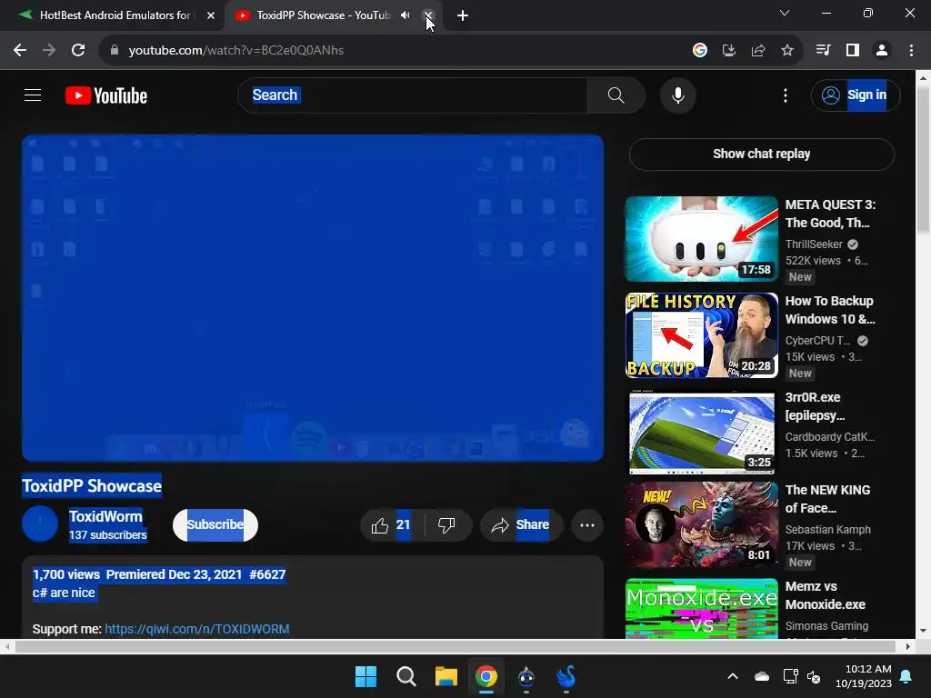Click the address bar URL
The height and width of the screenshot is (698, 931).
[x=236, y=51]
